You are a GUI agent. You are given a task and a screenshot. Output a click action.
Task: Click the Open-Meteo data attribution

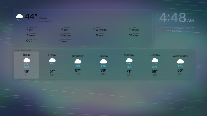point(189,107)
